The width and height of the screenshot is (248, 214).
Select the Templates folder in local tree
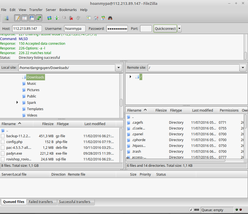coord(35,109)
